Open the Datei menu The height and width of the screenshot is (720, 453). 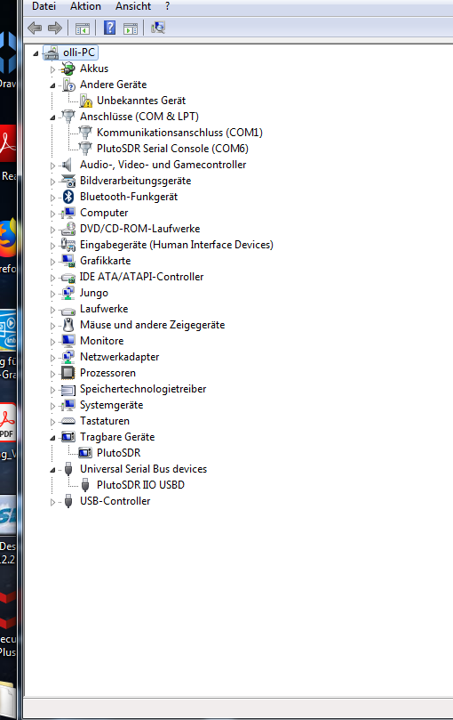(44, 6)
